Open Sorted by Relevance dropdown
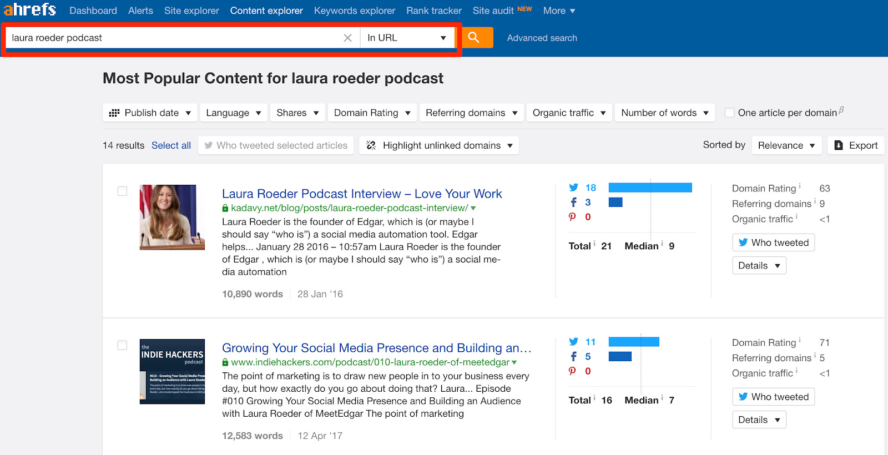888x455 pixels. pos(786,145)
